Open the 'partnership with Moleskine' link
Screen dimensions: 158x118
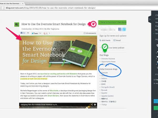(59, 74)
